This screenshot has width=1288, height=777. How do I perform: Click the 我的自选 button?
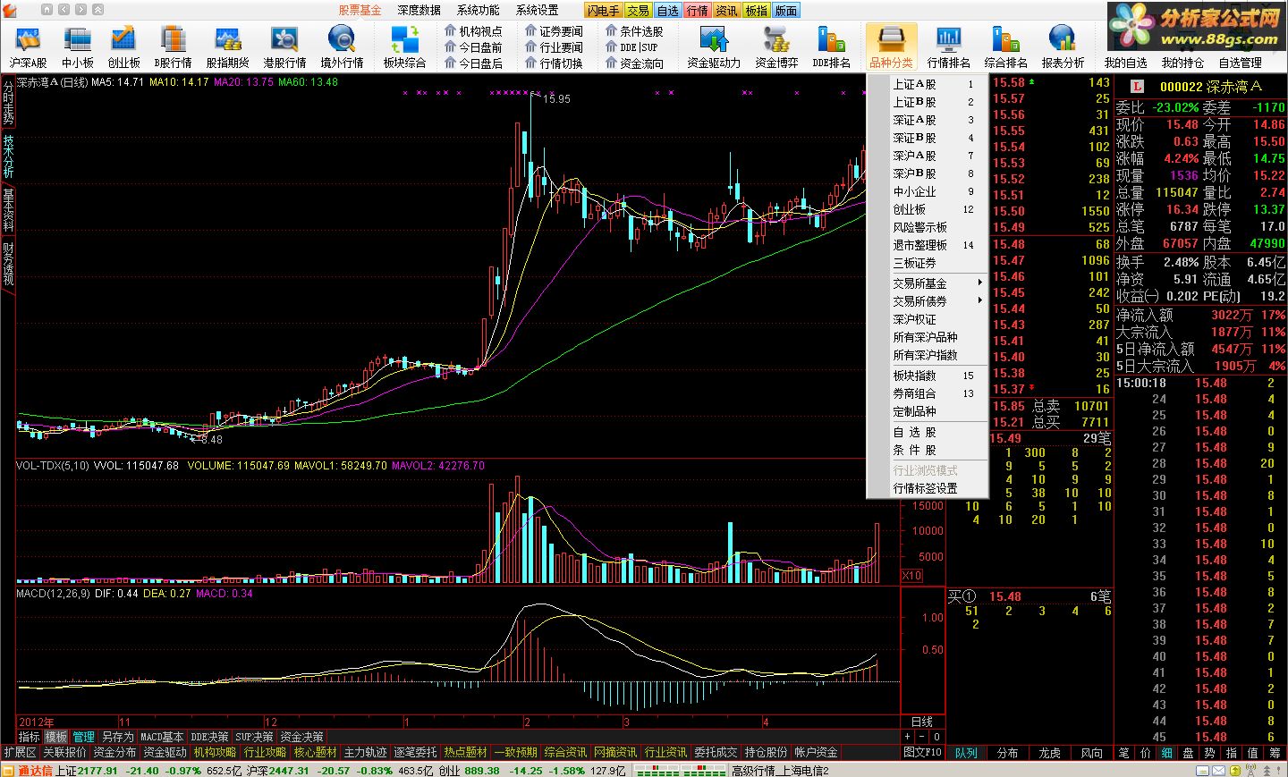point(1125,63)
